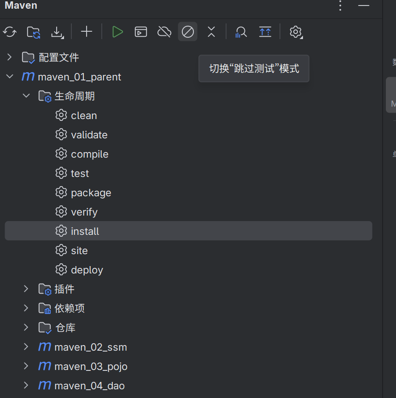Click the m icon of maven_02_ssm
This screenshot has height=398, width=396.
[45, 346]
